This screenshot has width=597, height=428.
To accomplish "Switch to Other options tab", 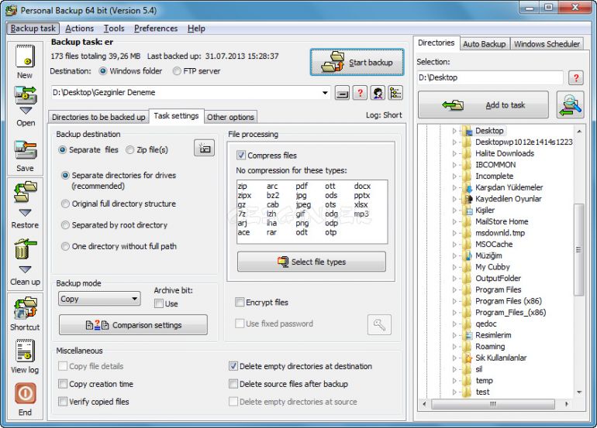I will tap(230, 117).
